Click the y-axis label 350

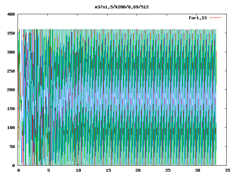[x=11, y=33]
